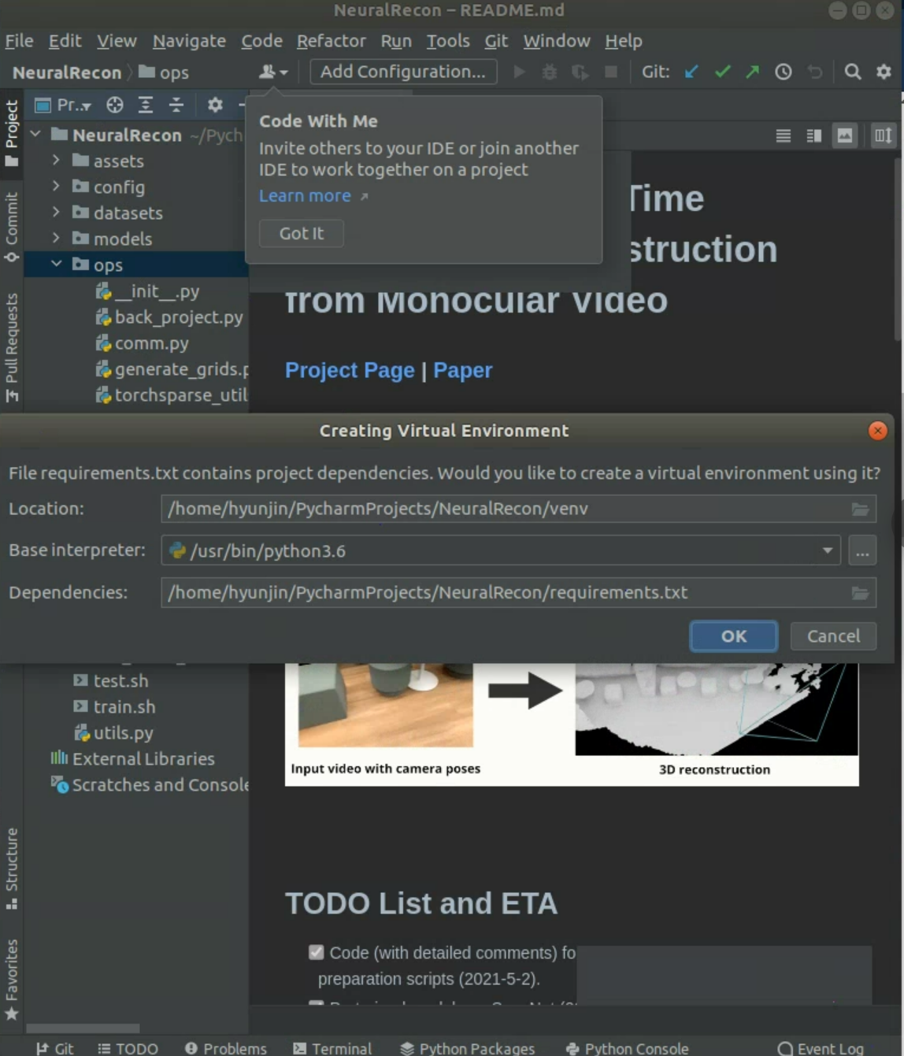
Task: Click the Debug bug icon
Action: coord(550,72)
